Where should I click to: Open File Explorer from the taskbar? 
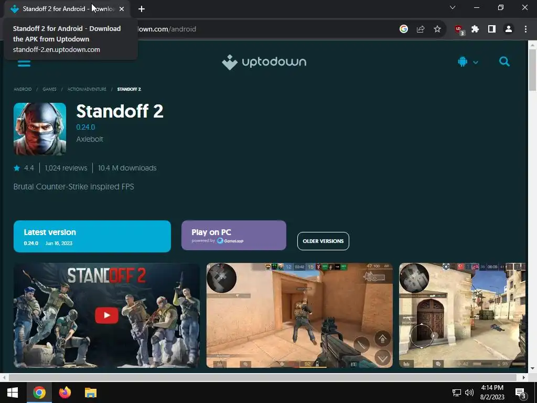coord(91,393)
